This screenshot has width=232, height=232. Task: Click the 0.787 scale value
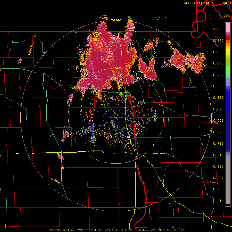[x=218, y=75]
